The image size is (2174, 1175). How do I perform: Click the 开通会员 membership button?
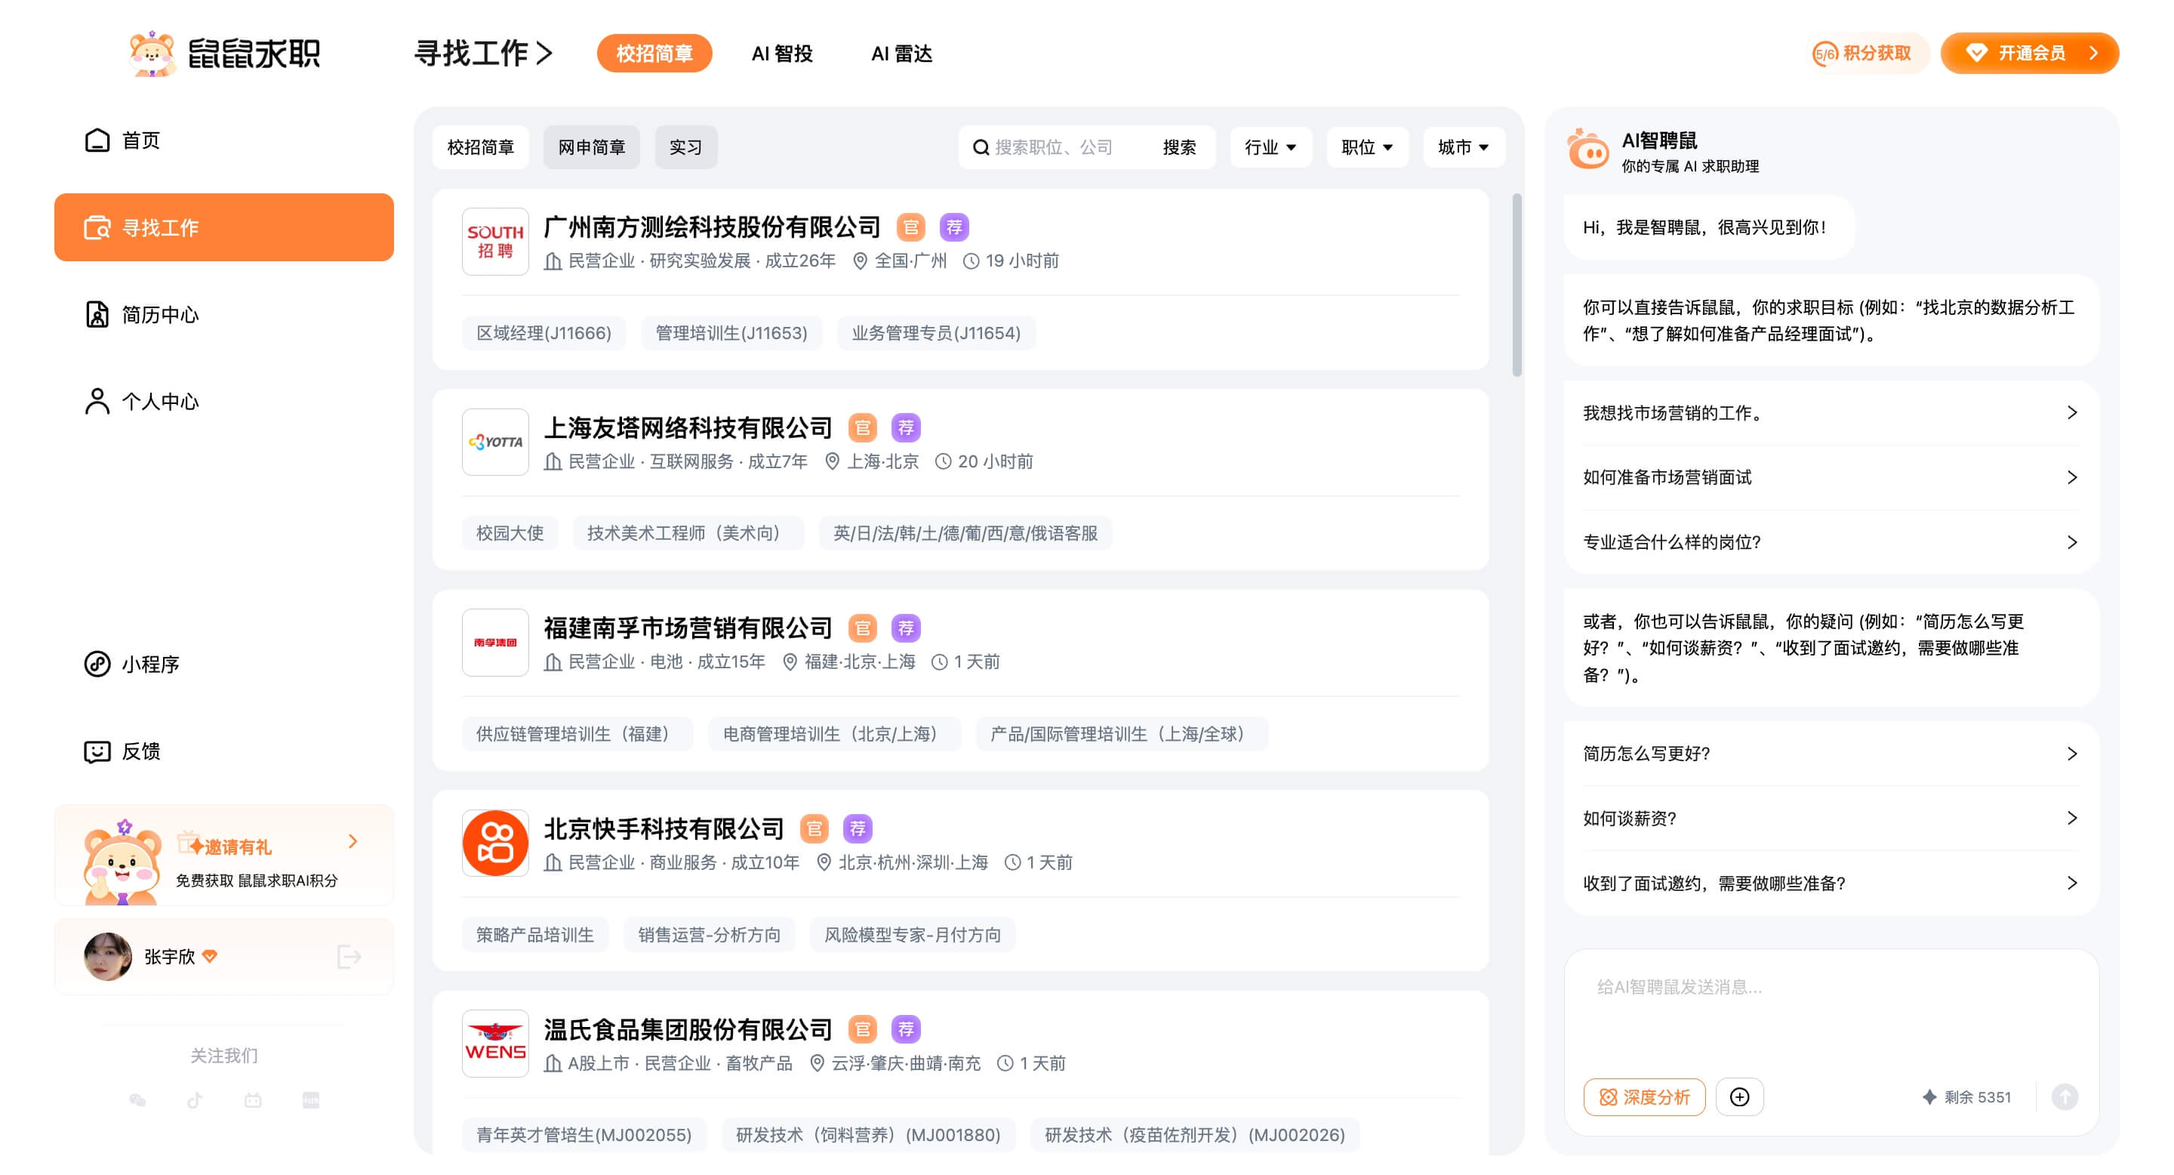pyautogui.click(x=2030, y=53)
